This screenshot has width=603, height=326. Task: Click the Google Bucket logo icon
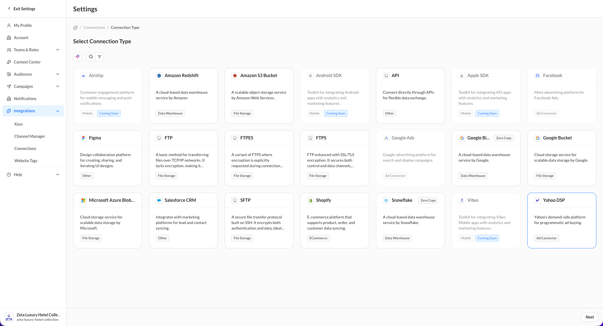tap(538, 138)
